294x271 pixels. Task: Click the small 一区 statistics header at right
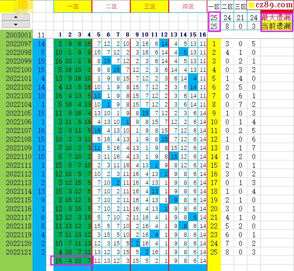pos(214,6)
